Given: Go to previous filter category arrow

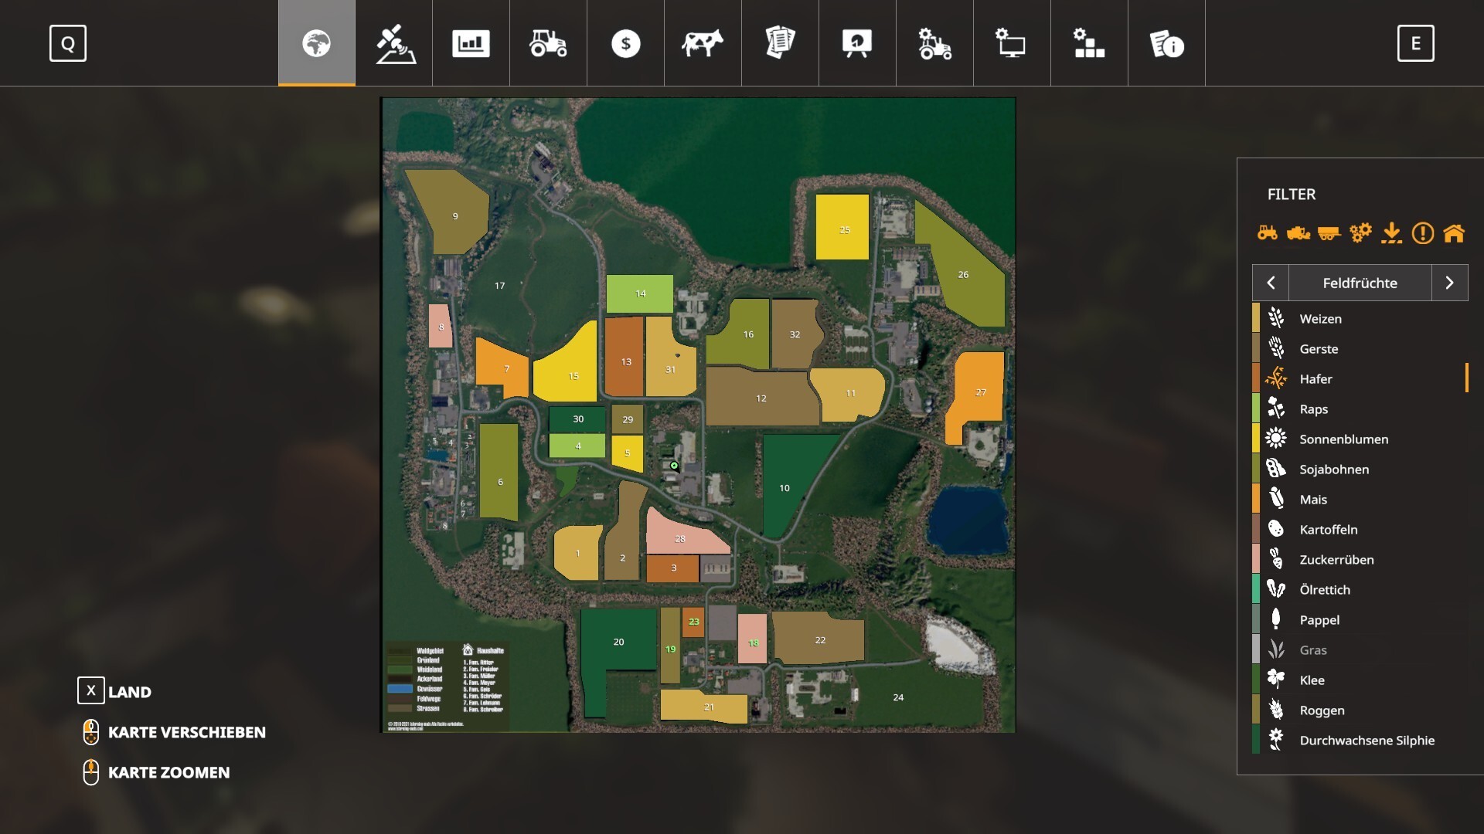Looking at the screenshot, I should pos(1271,283).
